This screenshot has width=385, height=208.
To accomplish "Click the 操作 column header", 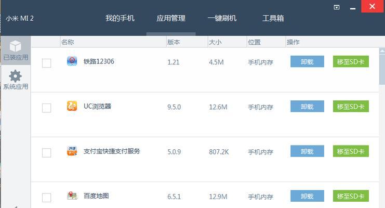I will click(293, 42).
